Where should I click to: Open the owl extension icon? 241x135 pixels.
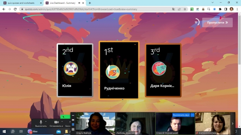click(203, 9)
